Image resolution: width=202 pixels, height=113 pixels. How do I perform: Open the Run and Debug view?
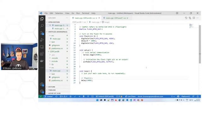(x=42, y=40)
